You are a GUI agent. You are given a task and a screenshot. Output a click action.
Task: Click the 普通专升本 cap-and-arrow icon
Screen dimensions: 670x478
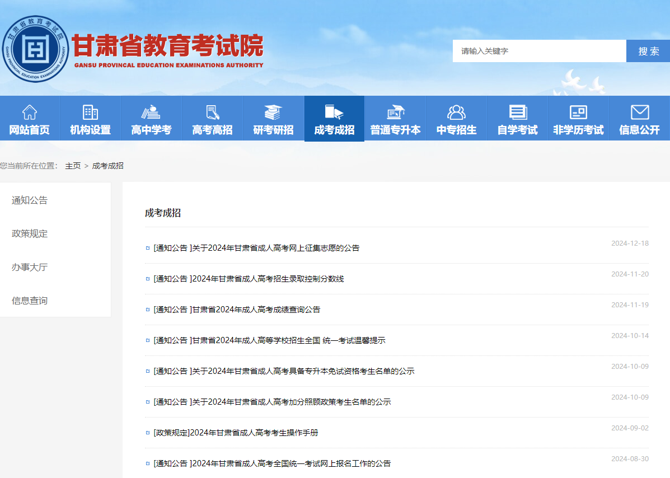395,111
